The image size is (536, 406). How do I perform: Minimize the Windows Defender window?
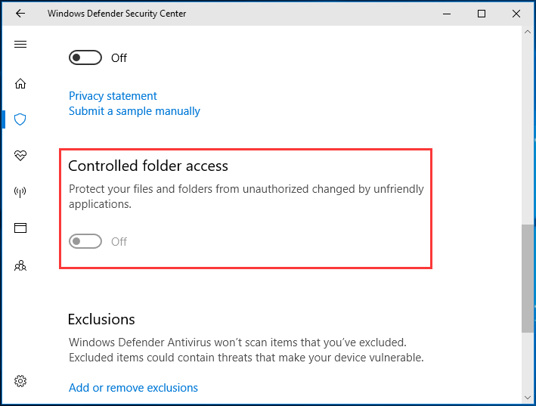[x=446, y=14]
